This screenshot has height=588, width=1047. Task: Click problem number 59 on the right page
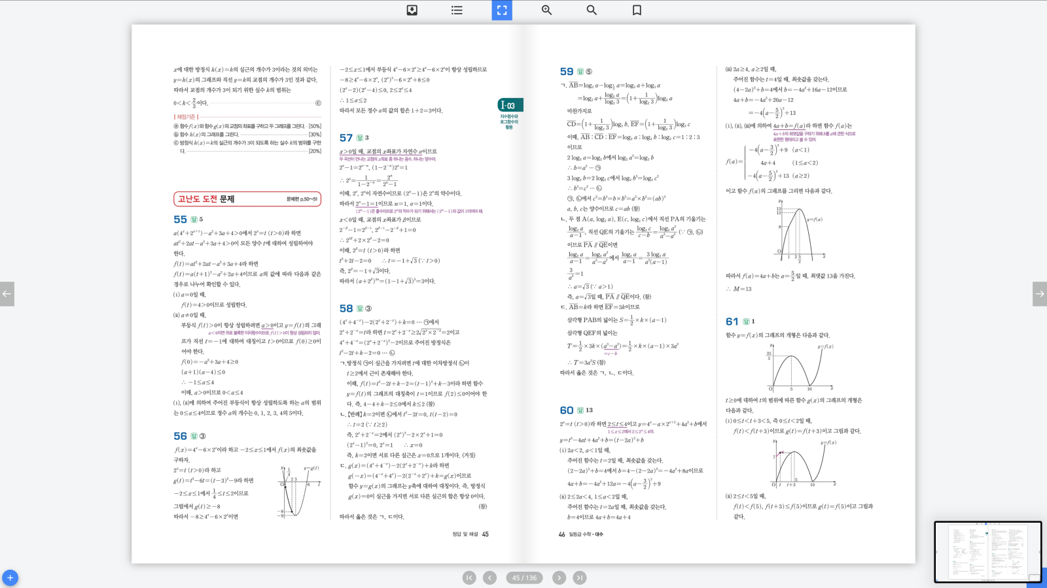566,71
